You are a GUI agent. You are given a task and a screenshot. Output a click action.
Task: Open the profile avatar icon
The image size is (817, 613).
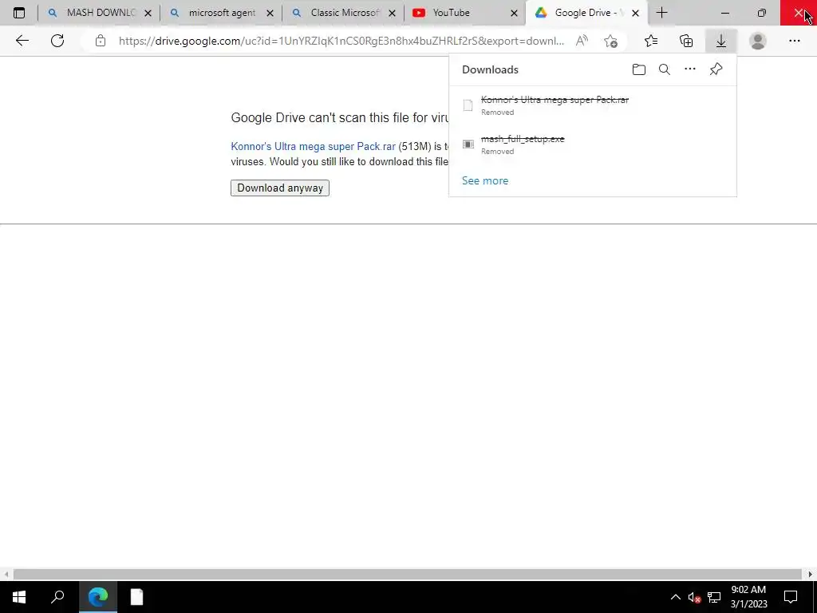pos(758,41)
